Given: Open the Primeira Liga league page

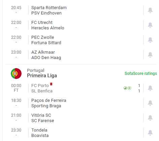Looking at the screenshot, I should click(42, 76).
